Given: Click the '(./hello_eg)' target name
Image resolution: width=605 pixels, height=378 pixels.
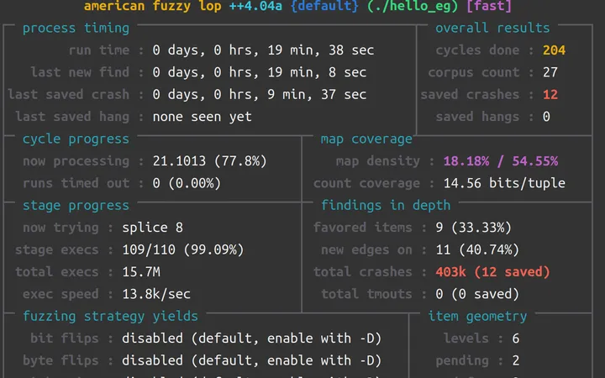Looking at the screenshot, I should (x=413, y=6).
